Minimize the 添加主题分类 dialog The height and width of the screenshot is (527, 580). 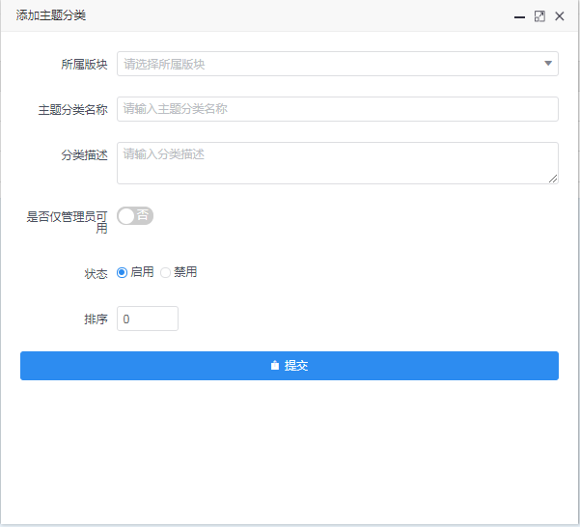click(519, 16)
